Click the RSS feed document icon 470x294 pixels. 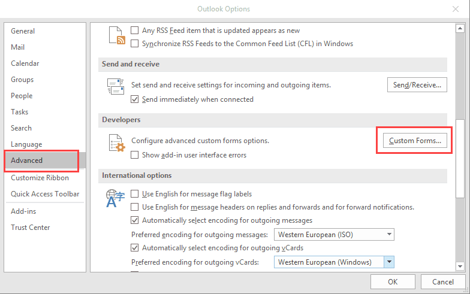[117, 36]
